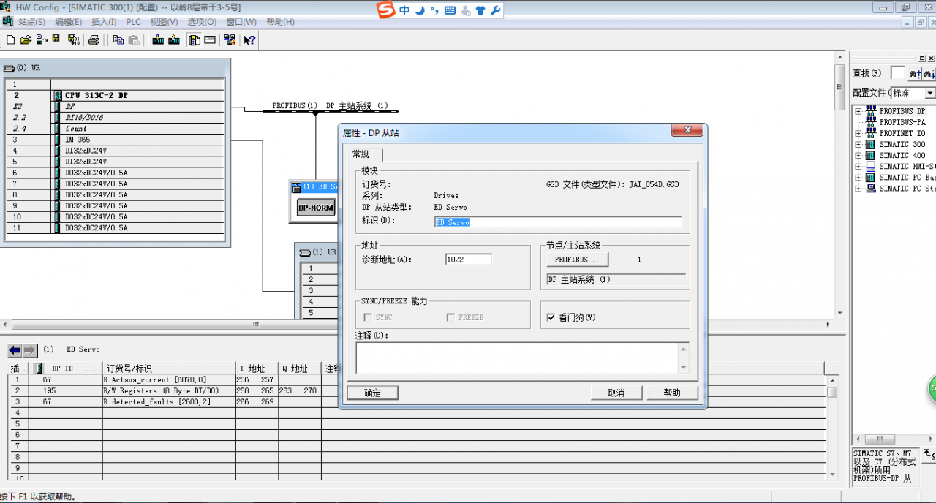936x503 pixels.
Task: Click the Open online station toolbar icon
Action: [x=41, y=39]
